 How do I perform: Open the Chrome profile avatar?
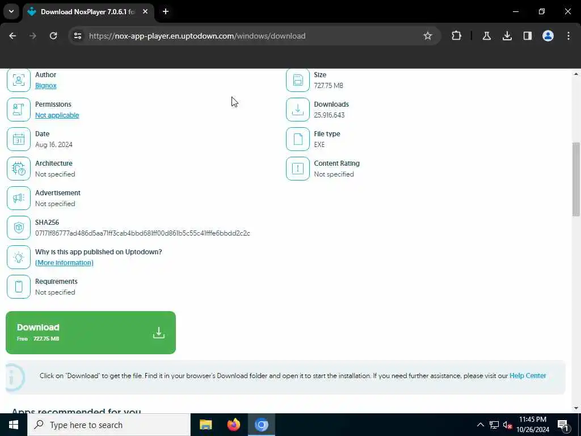coord(548,36)
